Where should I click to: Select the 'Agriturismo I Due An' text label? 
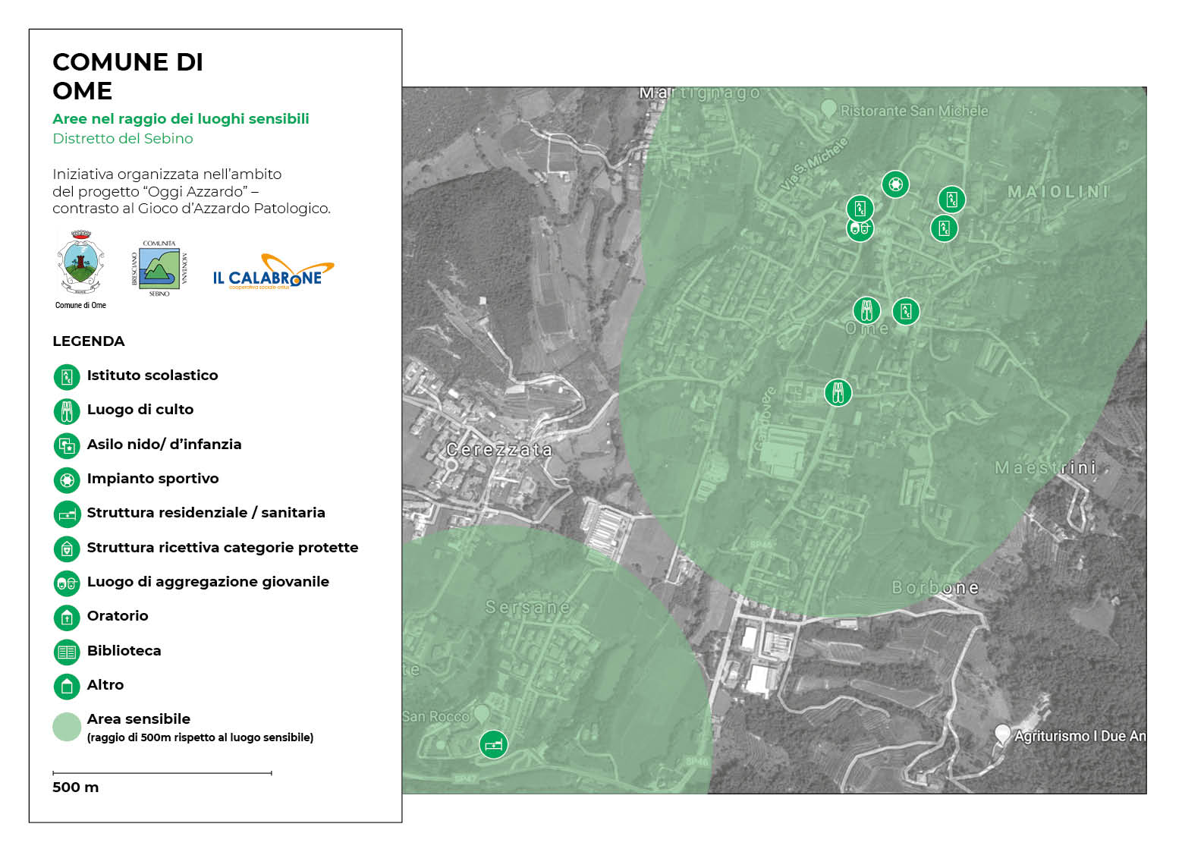tap(1080, 736)
